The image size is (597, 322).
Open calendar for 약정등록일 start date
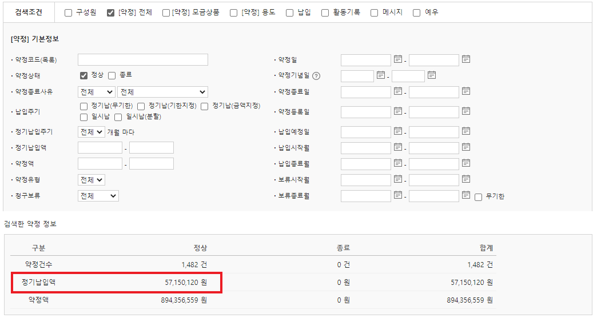click(398, 111)
